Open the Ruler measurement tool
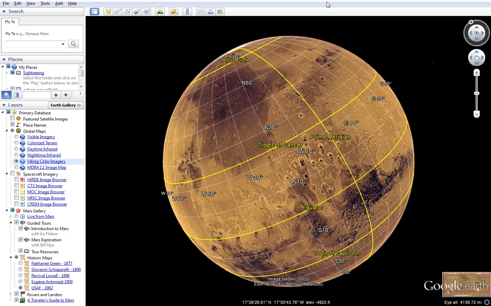The width and height of the screenshot is (491, 306). point(187,11)
